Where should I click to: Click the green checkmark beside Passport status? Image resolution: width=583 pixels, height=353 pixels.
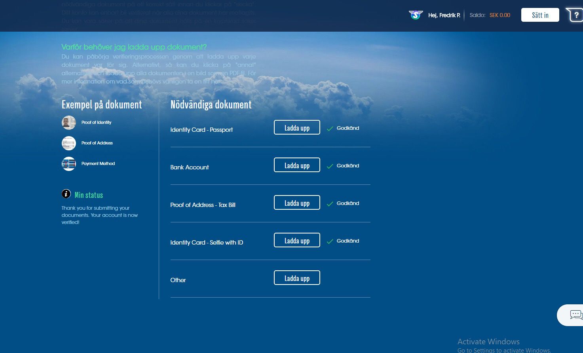[x=330, y=129]
